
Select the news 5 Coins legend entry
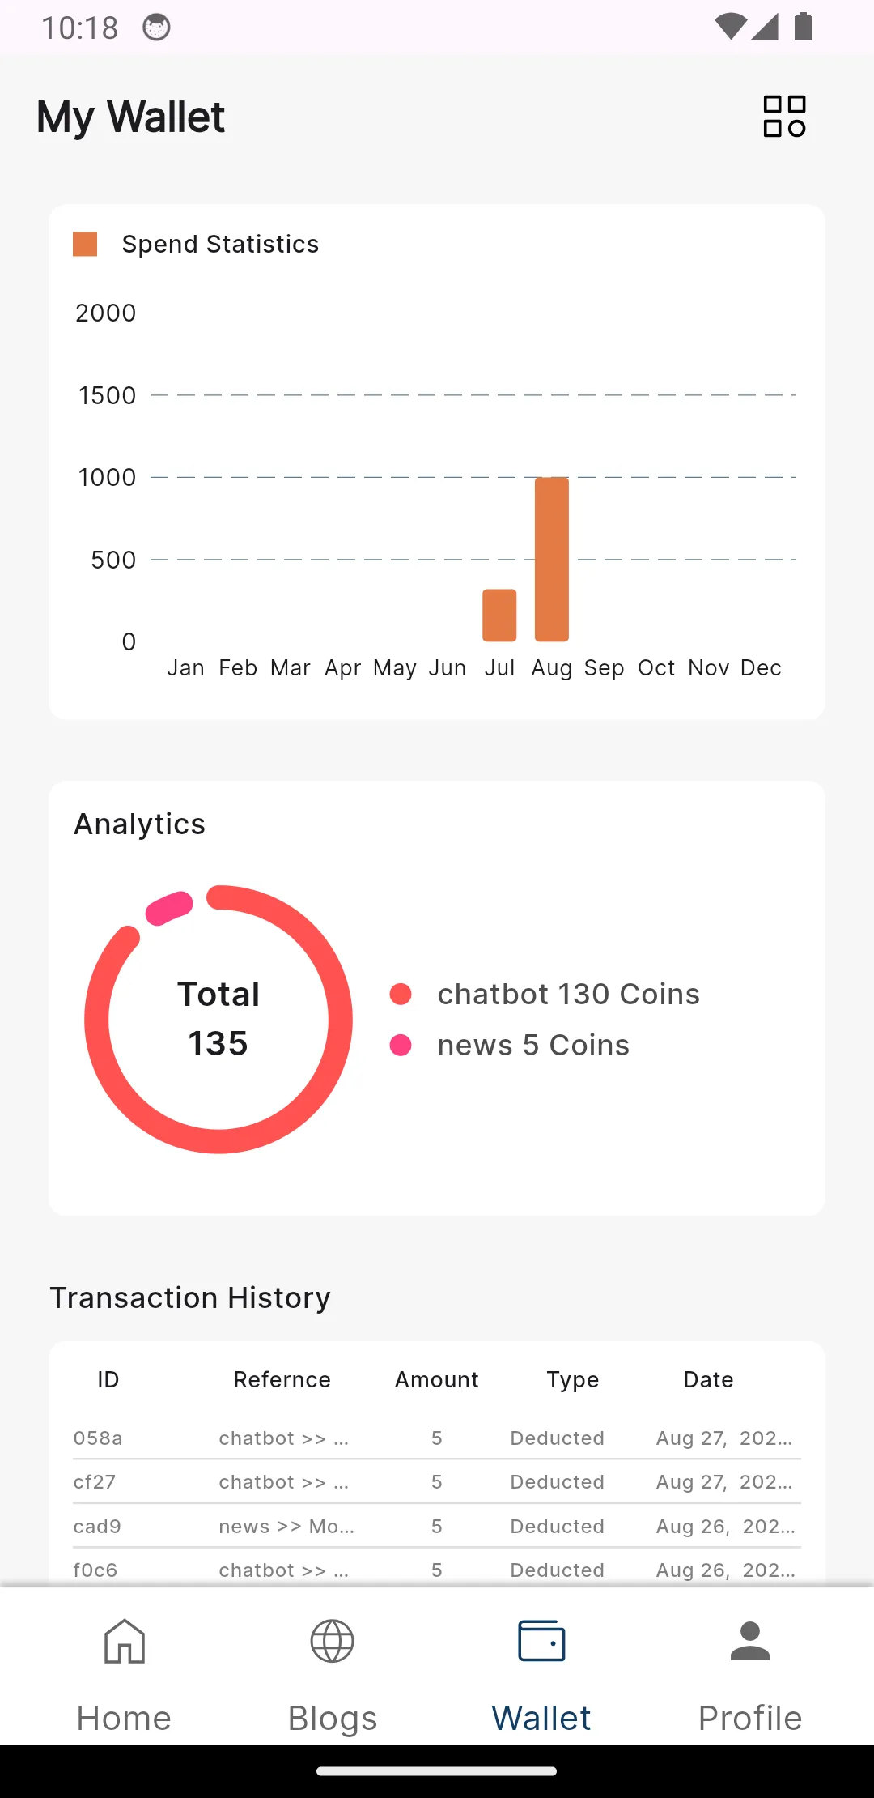pyautogui.click(x=510, y=1045)
